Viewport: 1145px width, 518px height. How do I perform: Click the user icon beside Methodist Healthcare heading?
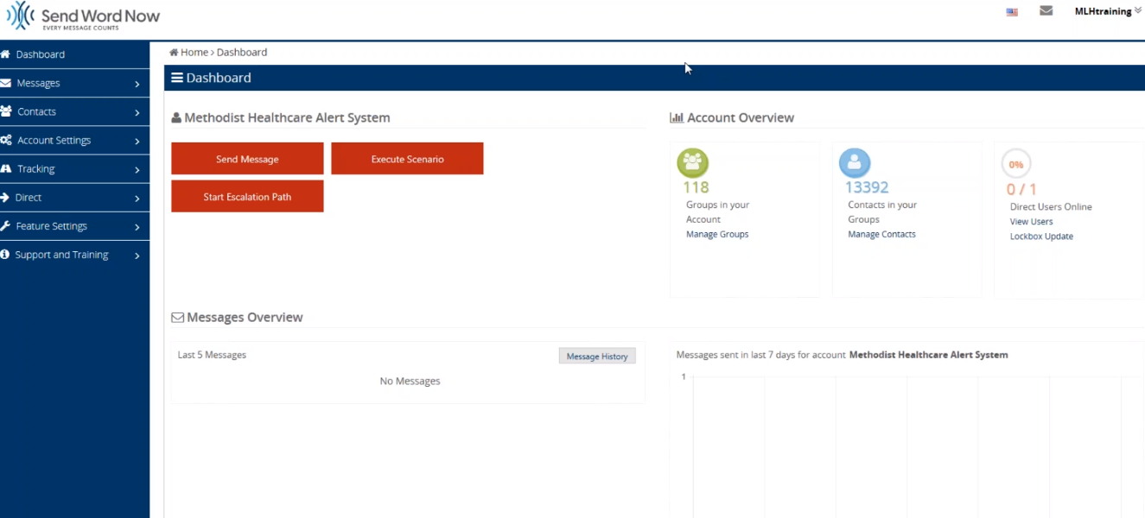176,118
